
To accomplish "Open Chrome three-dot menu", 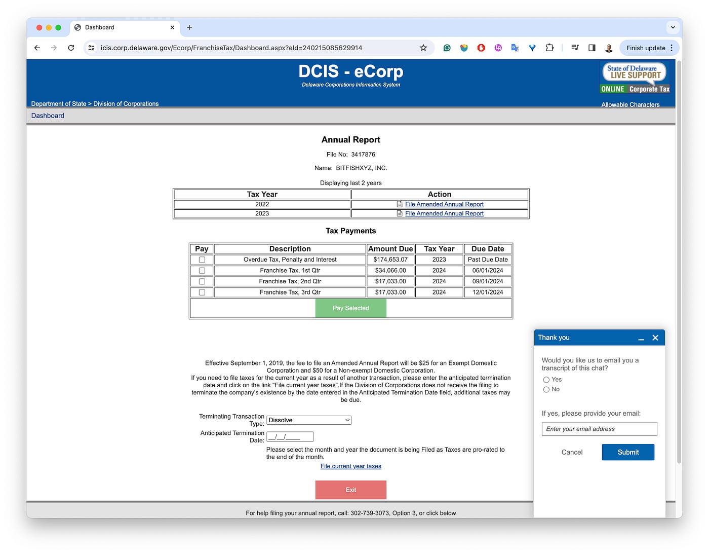I will tap(672, 48).
